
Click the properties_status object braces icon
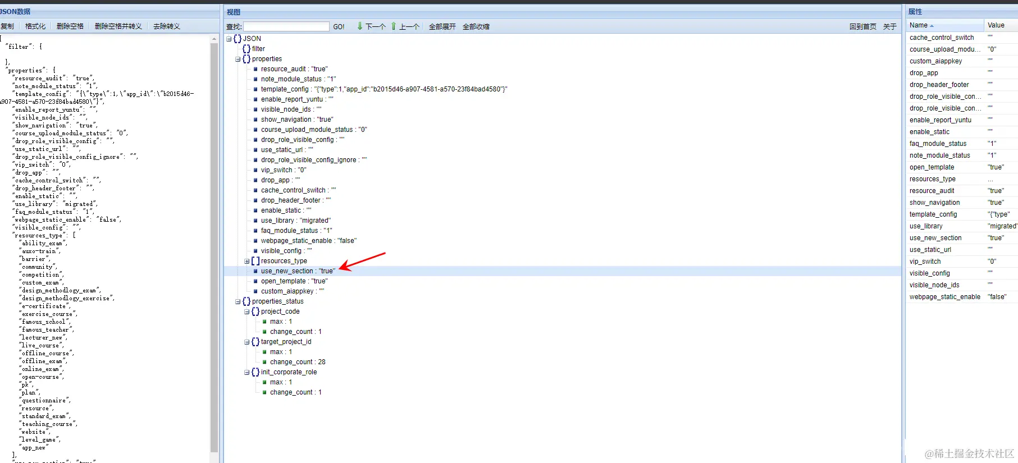pos(246,301)
